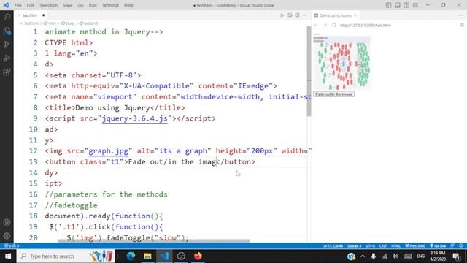Screen dimensions: 467x263
Task: Open the Customize Layout icon
Action: [x=415, y=5]
